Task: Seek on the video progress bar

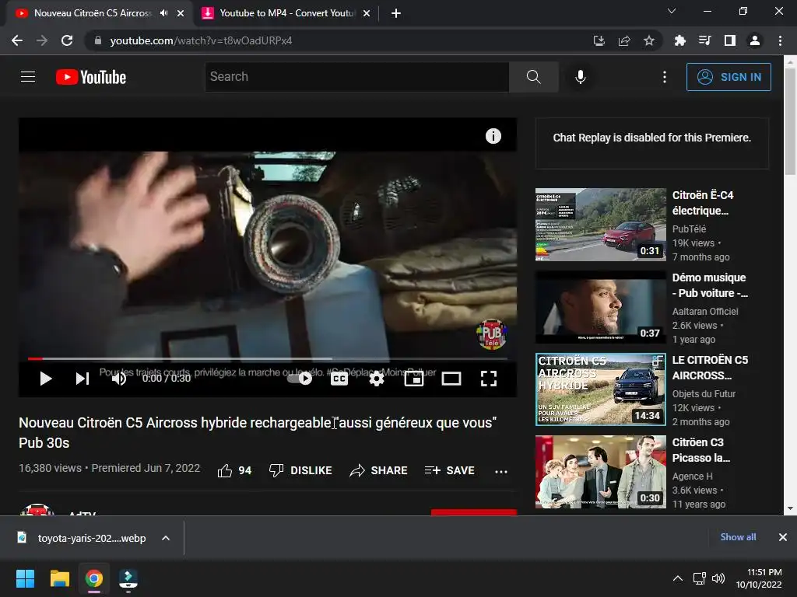Action: pos(268,358)
